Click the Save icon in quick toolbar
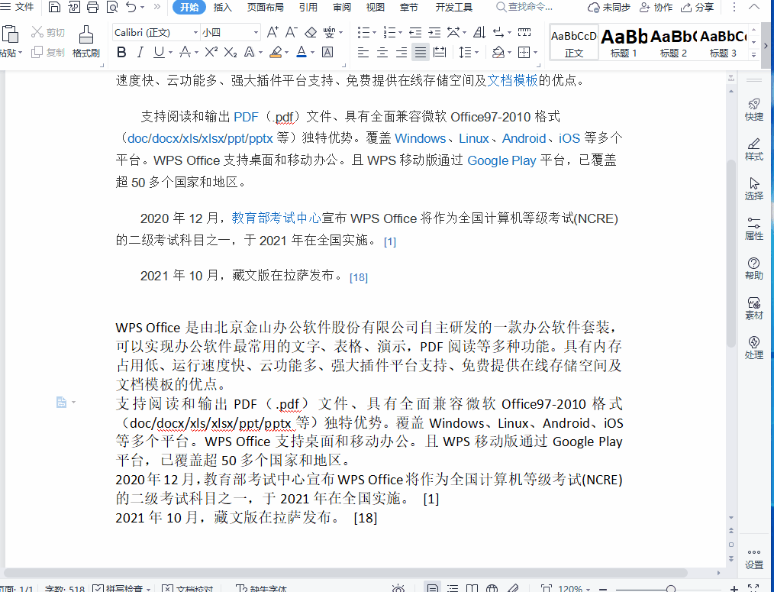 point(54,7)
